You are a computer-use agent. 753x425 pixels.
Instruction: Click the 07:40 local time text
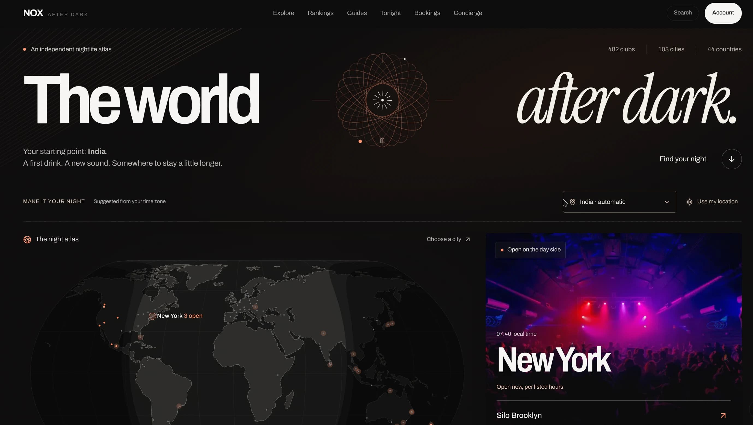pyautogui.click(x=516, y=334)
